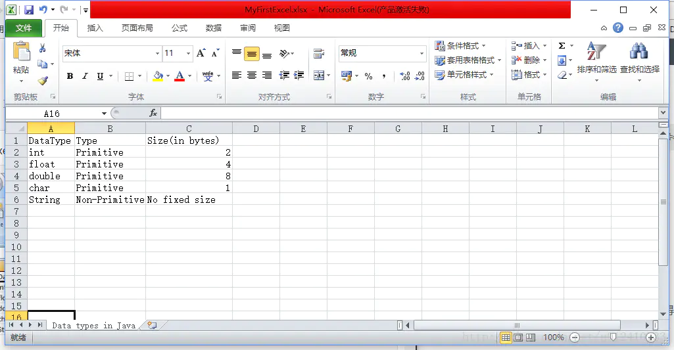Screen dimensions: 674x350
Task: Toggle top vertical alignment
Action: (237, 53)
